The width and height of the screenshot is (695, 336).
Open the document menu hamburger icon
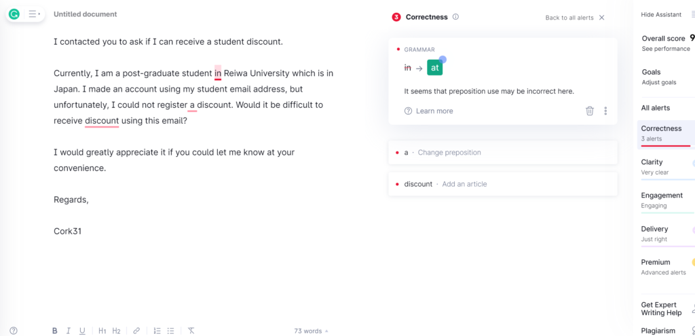34,14
